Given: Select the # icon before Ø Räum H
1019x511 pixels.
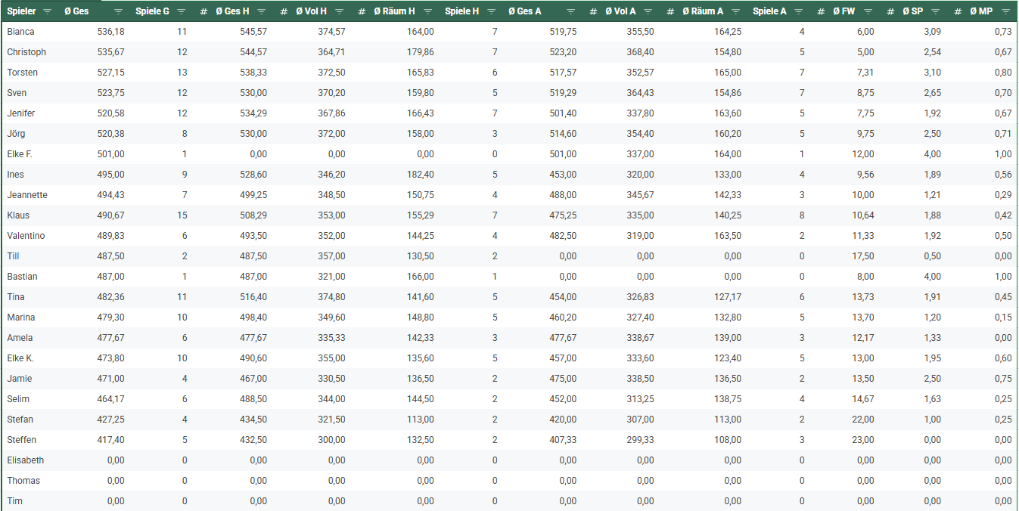Looking at the screenshot, I should coord(362,12).
